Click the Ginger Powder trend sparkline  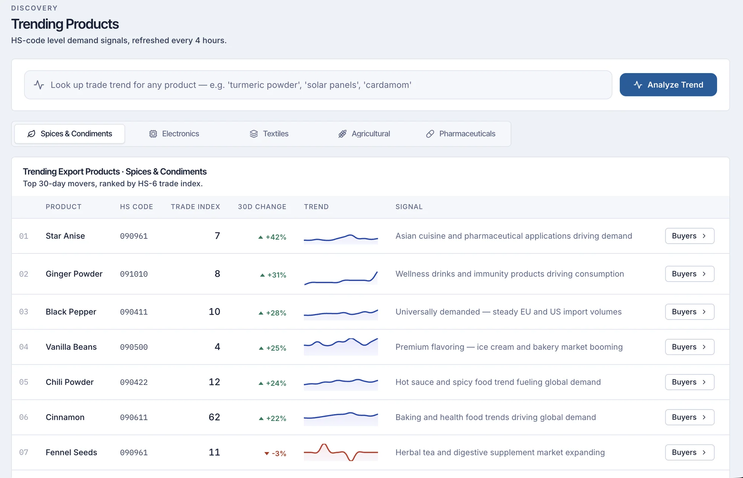click(341, 278)
